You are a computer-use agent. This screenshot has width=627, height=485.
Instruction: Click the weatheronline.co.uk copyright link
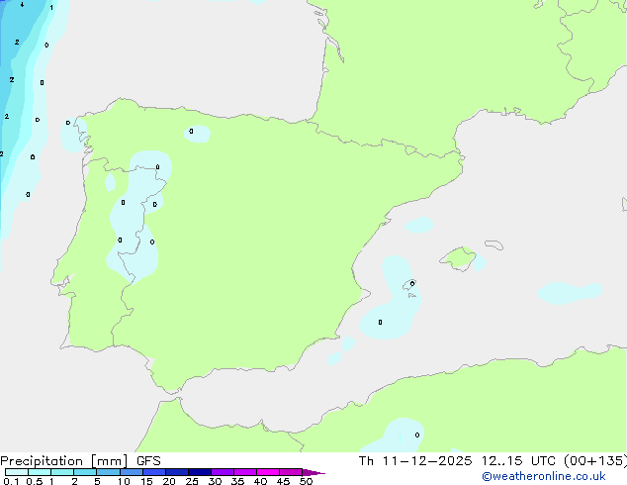click(544, 476)
